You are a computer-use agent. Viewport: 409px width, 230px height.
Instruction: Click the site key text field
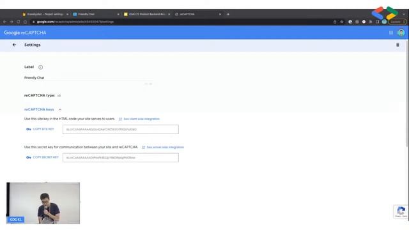[121, 129]
